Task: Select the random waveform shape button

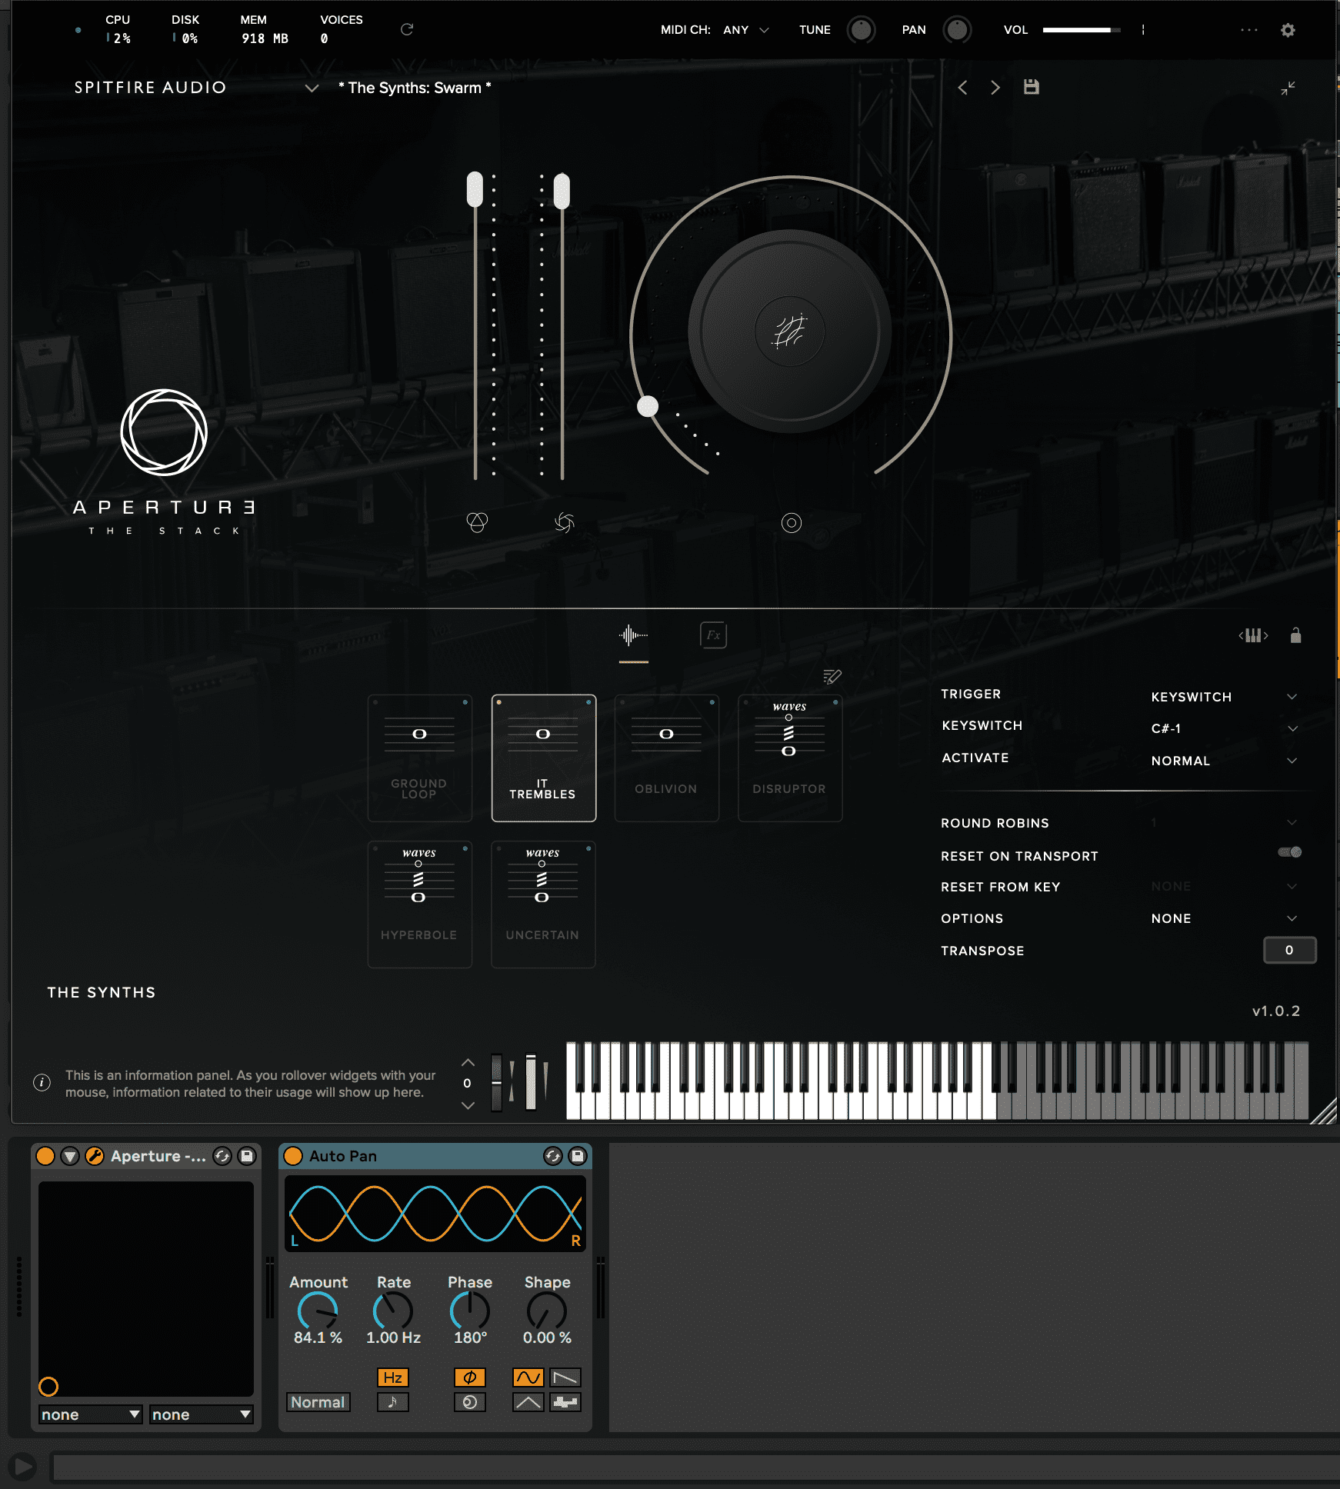Action: coord(565,1402)
